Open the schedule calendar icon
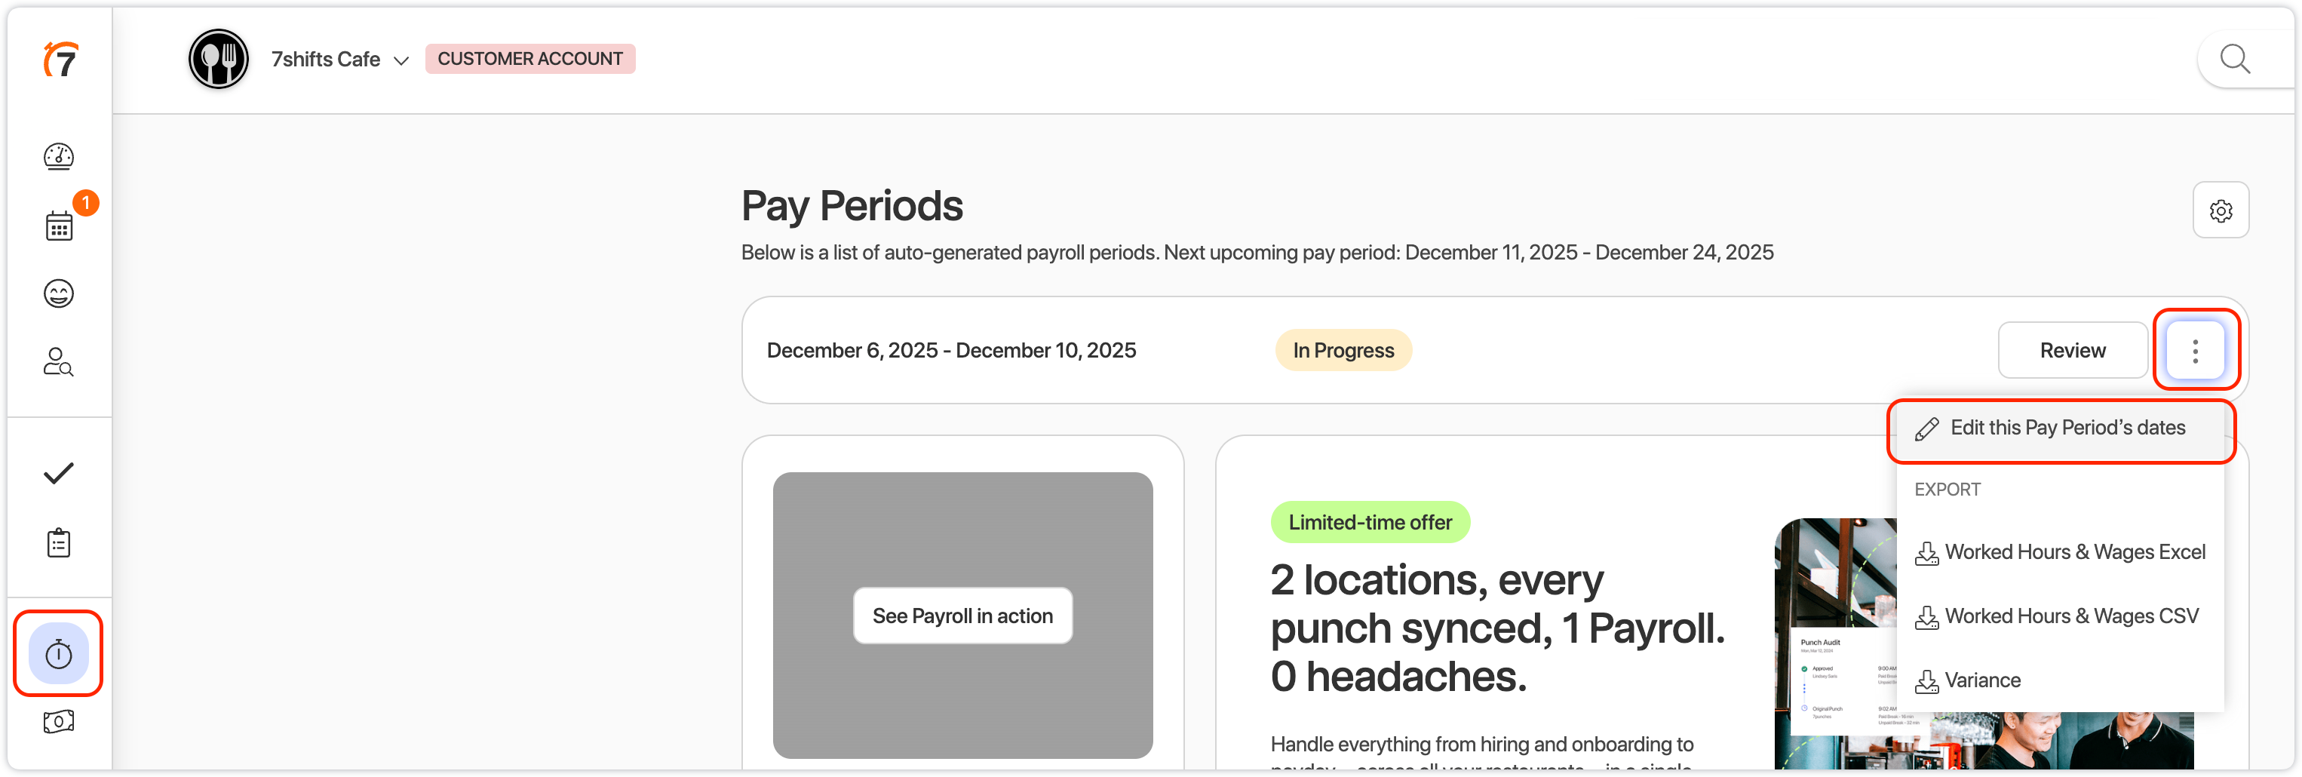The image size is (2302, 777). [59, 226]
